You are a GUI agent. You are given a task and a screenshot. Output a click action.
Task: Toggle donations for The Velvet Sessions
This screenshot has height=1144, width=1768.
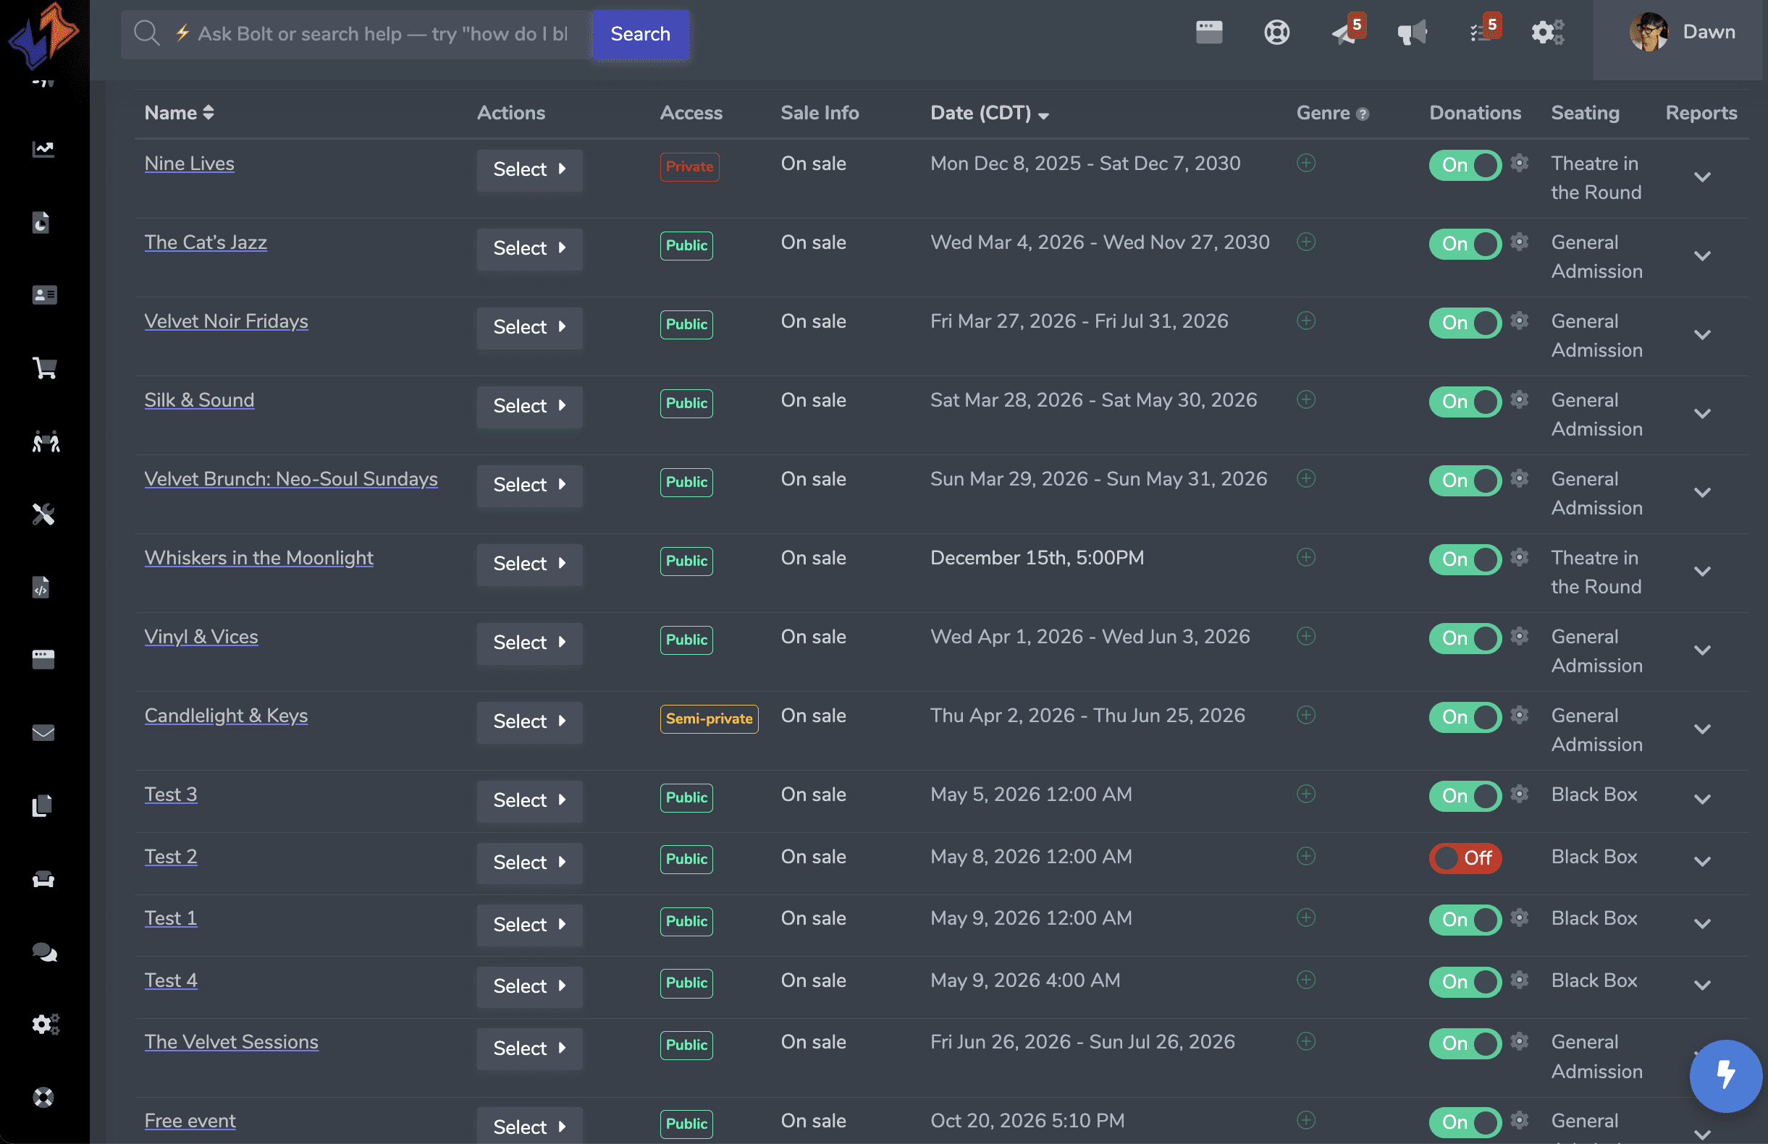(x=1465, y=1043)
